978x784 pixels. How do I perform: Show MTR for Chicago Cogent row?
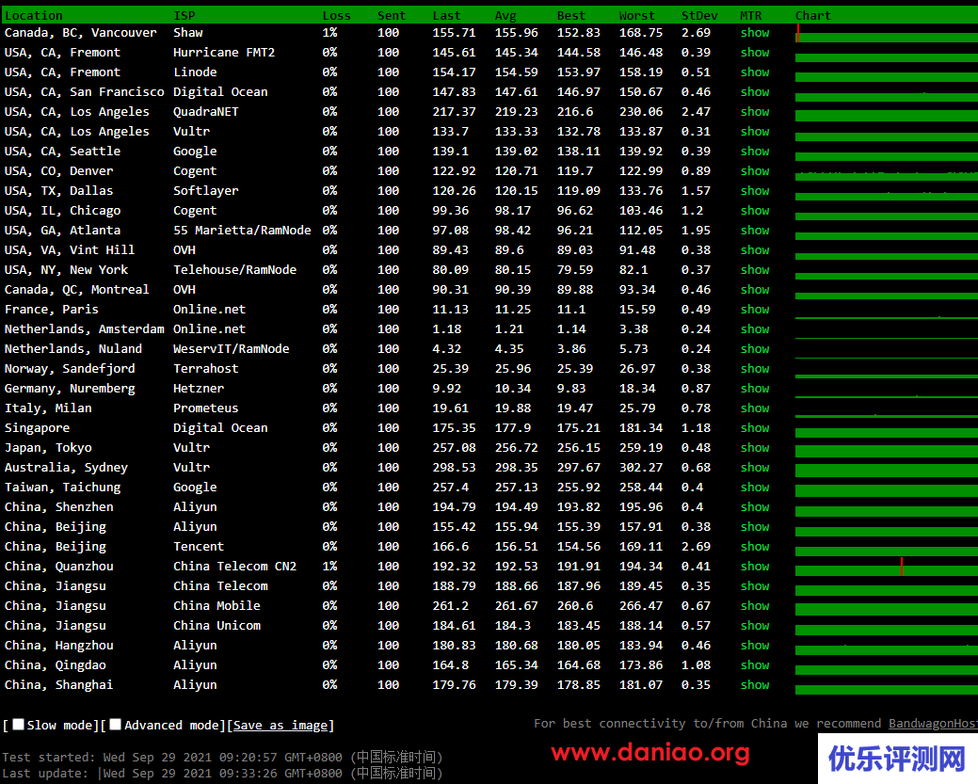pos(755,211)
